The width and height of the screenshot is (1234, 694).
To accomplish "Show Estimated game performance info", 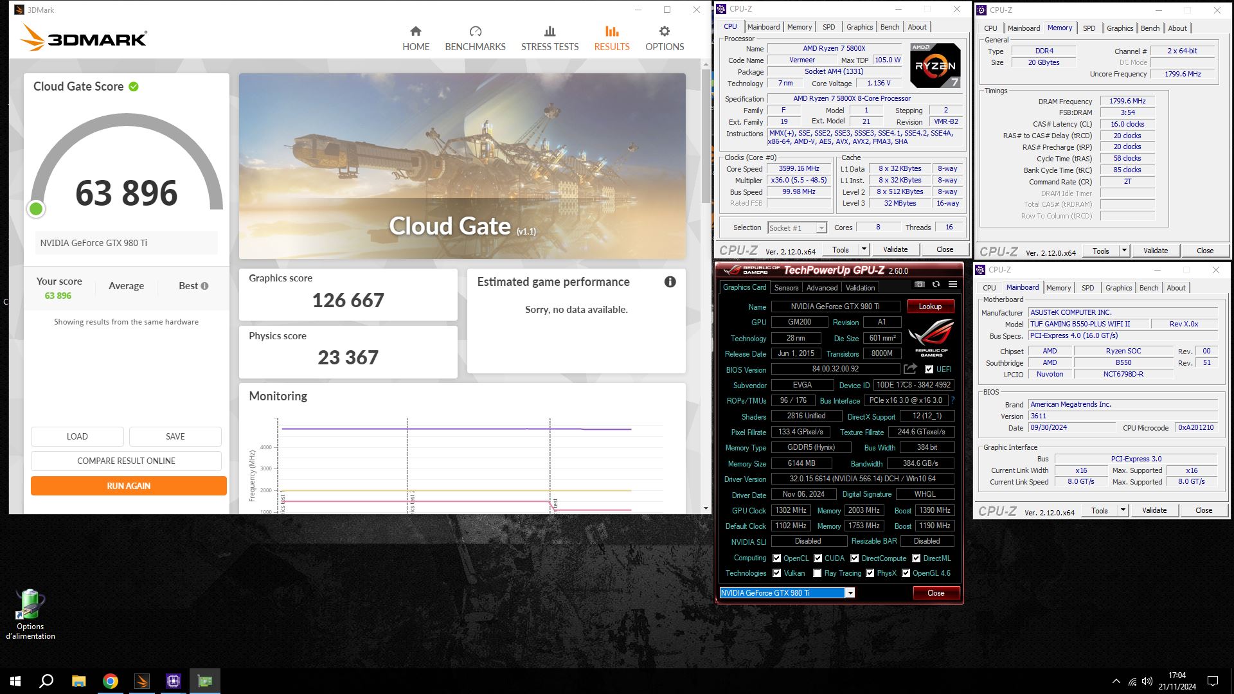I will 670,281.
